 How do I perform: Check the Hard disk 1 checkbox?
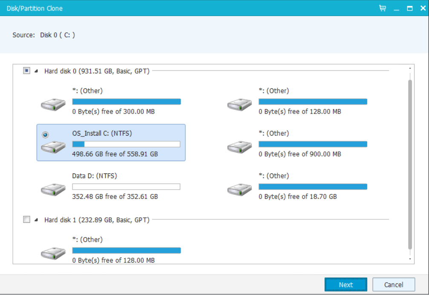click(x=26, y=219)
